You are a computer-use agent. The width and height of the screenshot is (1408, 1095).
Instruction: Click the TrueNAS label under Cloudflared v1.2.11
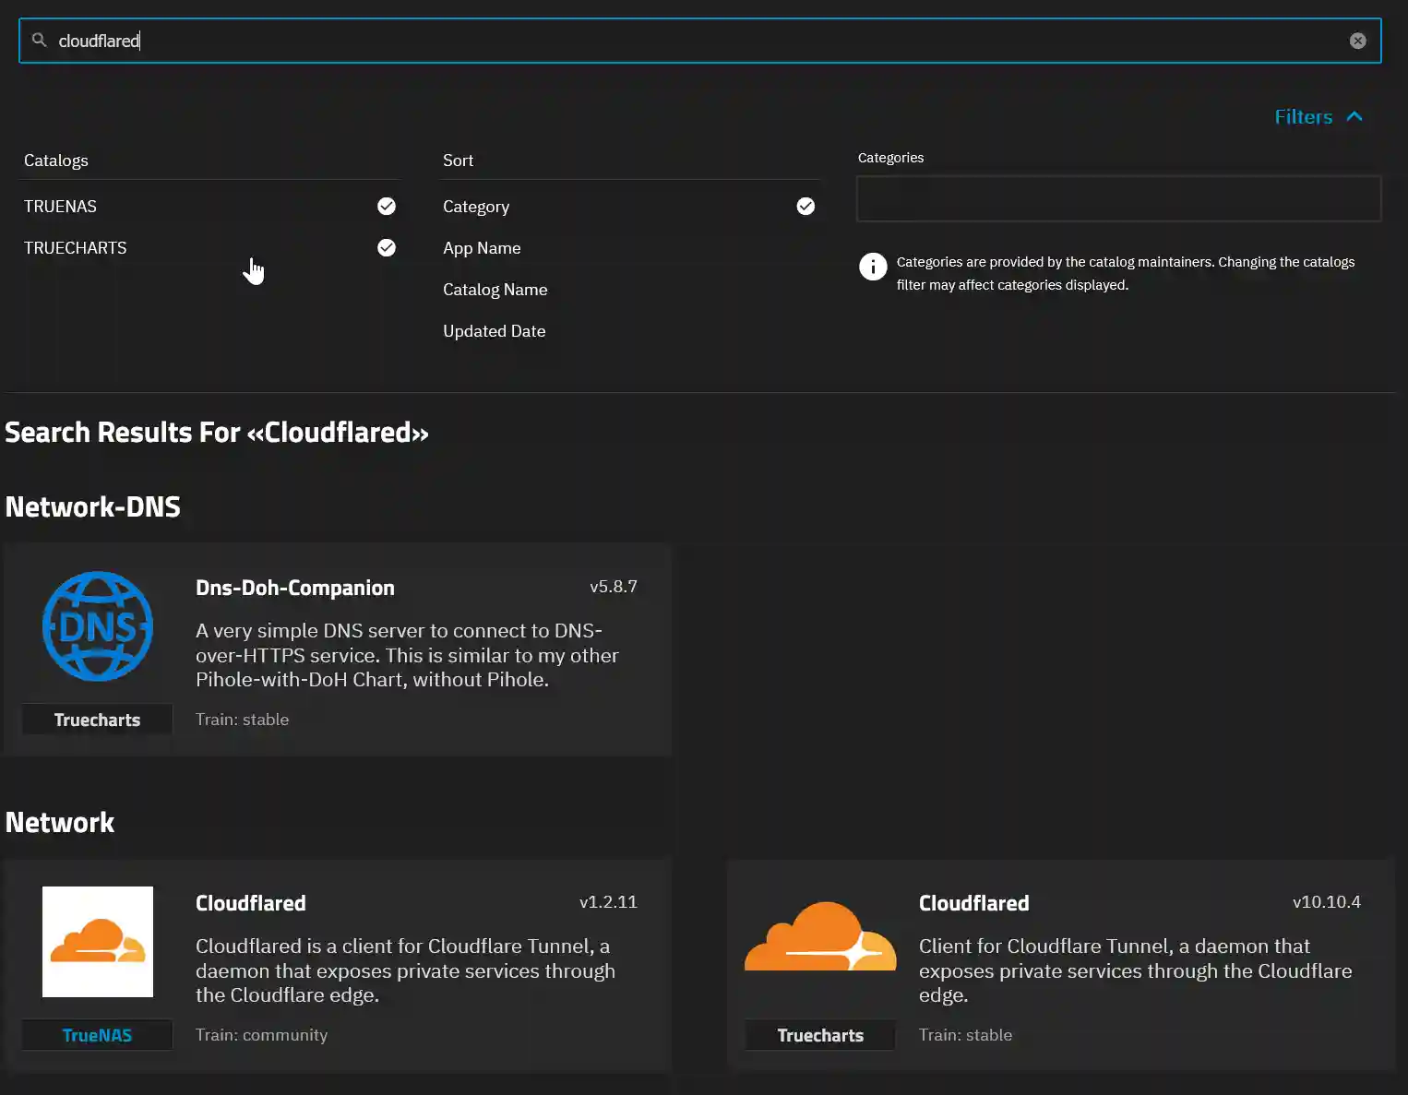tap(97, 1034)
